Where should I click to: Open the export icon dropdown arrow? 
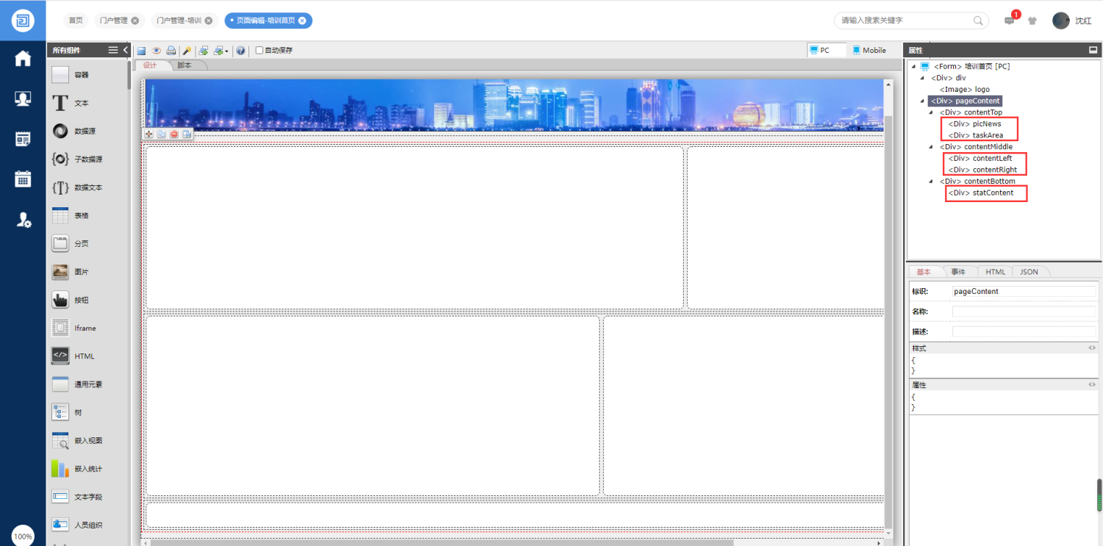point(227,51)
